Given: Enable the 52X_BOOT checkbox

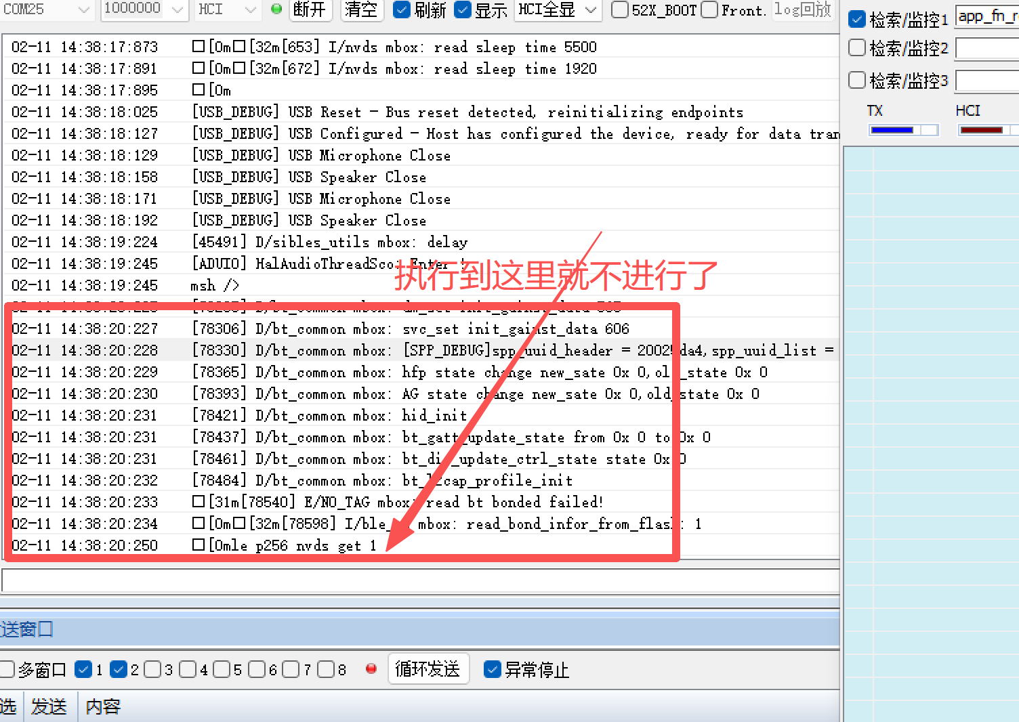Looking at the screenshot, I should [619, 10].
